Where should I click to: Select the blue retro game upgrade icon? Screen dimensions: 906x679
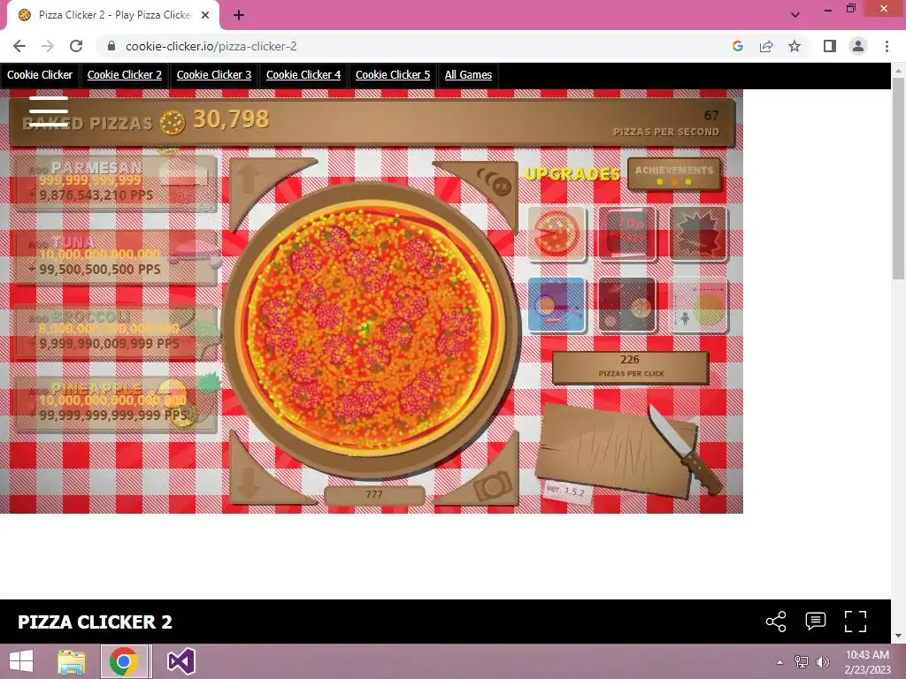click(557, 305)
